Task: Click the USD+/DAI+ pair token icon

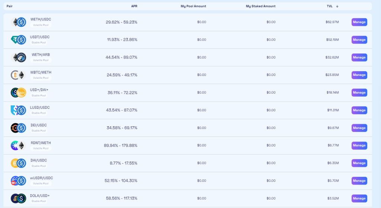Action: pyautogui.click(x=18, y=92)
